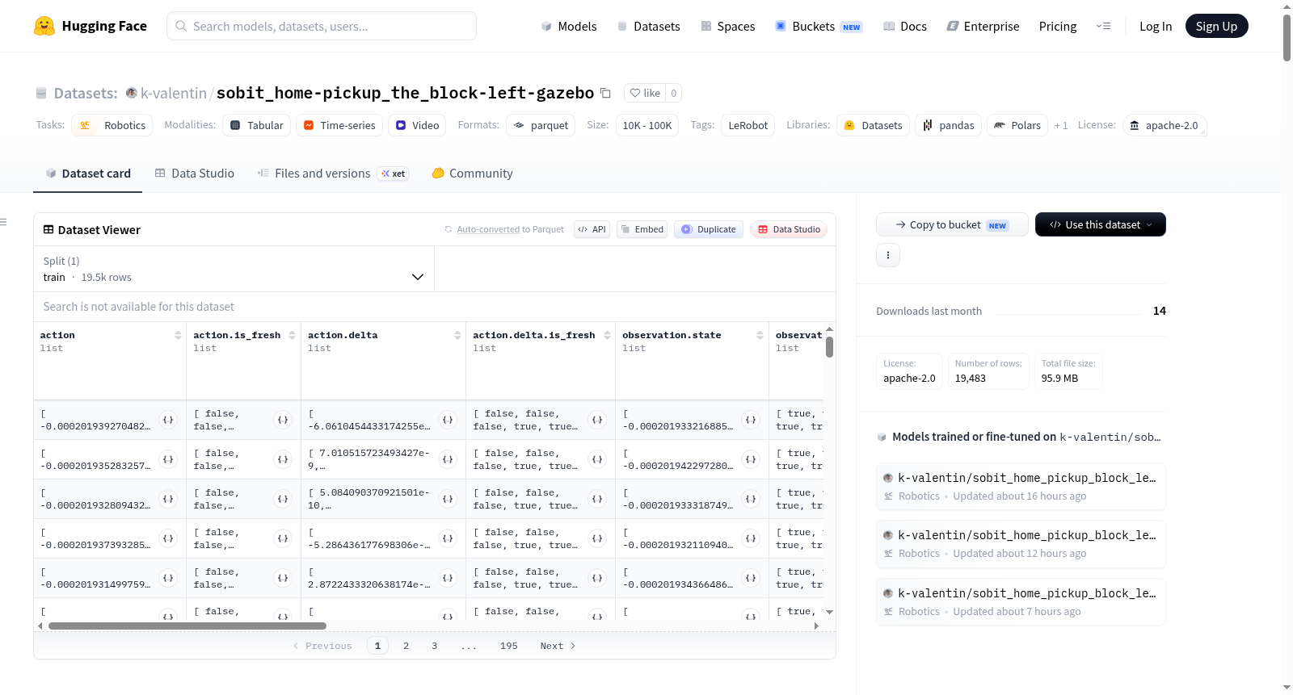
Task: Open model updated about 16 hours ago
Action: click(x=1021, y=487)
